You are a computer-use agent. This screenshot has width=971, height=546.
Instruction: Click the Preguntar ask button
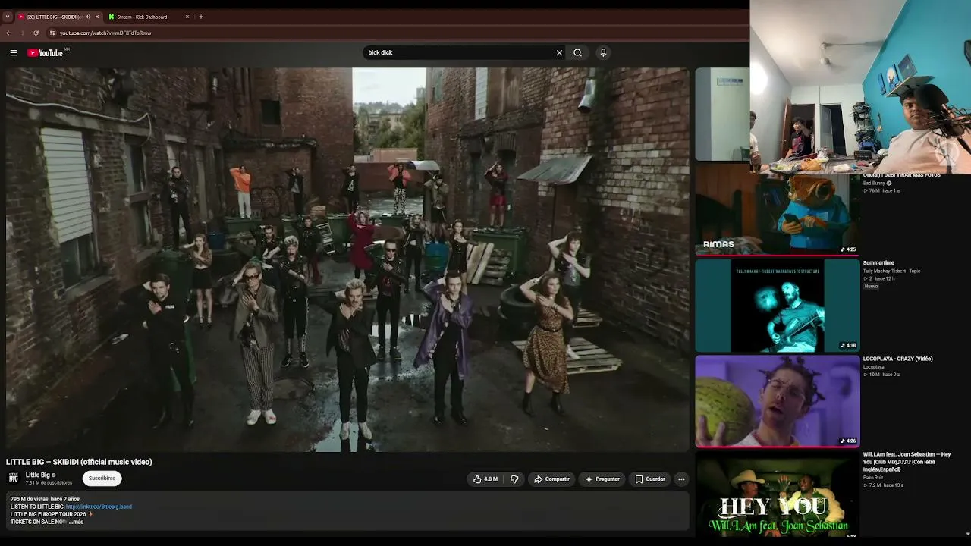tap(603, 479)
